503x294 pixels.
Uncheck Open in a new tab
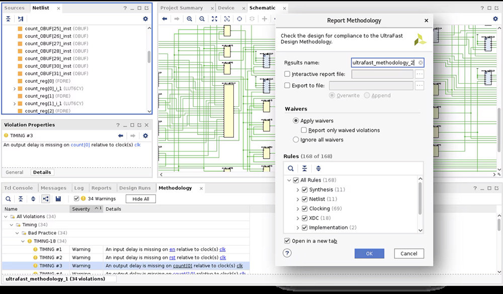pos(287,241)
